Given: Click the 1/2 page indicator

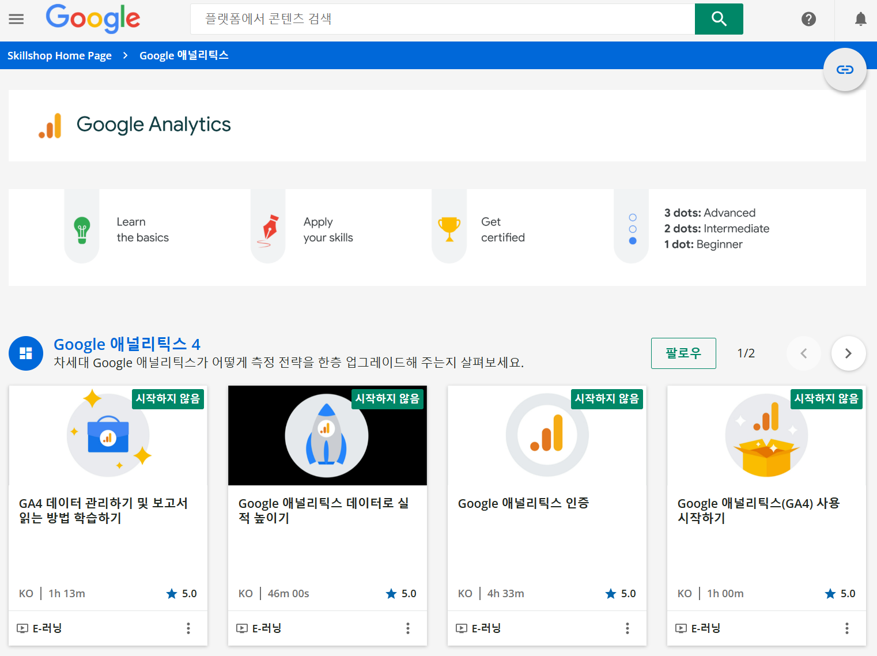Looking at the screenshot, I should pyautogui.click(x=746, y=353).
